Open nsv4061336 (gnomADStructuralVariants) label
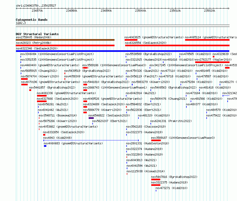This screenshot has width=237, height=201. [66, 93]
